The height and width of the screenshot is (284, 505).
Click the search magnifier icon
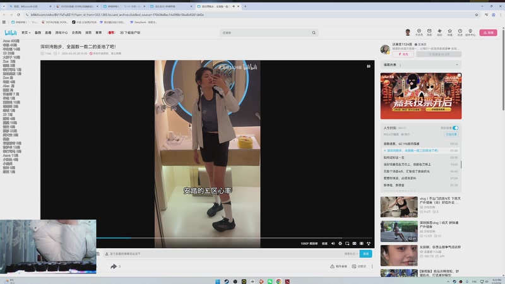[314, 33]
